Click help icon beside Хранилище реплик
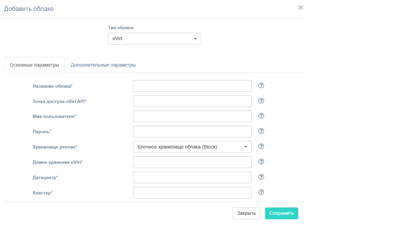Screen dimensions: 408x226 [x=261, y=146]
